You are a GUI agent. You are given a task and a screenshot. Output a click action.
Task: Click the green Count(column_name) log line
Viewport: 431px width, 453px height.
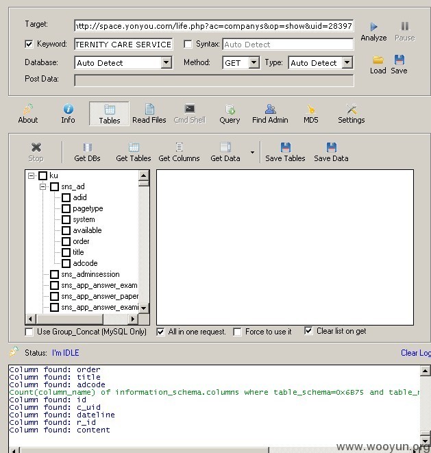(214, 392)
